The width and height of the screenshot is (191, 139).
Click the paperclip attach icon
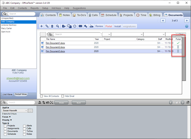click(x=47, y=26)
